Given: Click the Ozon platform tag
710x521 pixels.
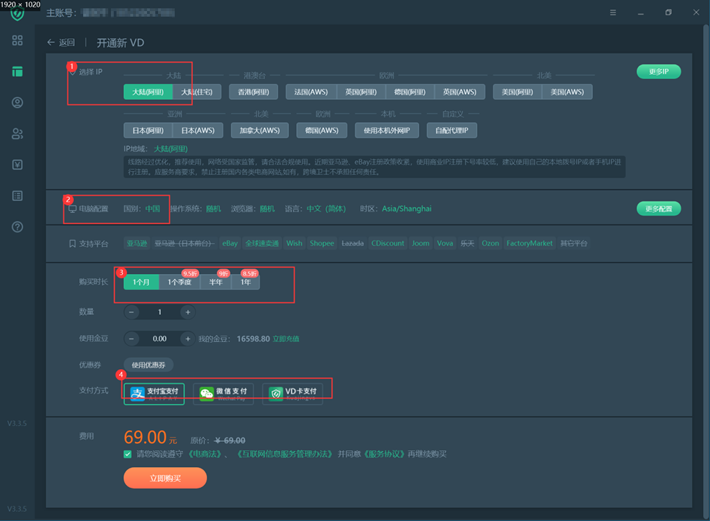Looking at the screenshot, I should 490,244.
